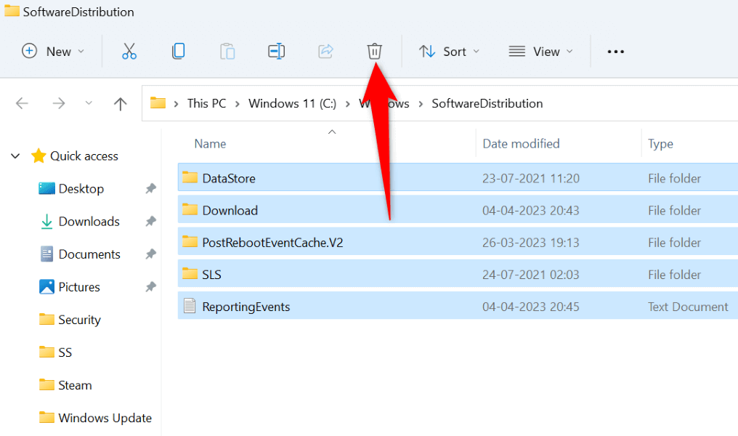This screenshot has height=436, width=738.
Task: Click the Paste icon
Action: (x=227, y=51)
